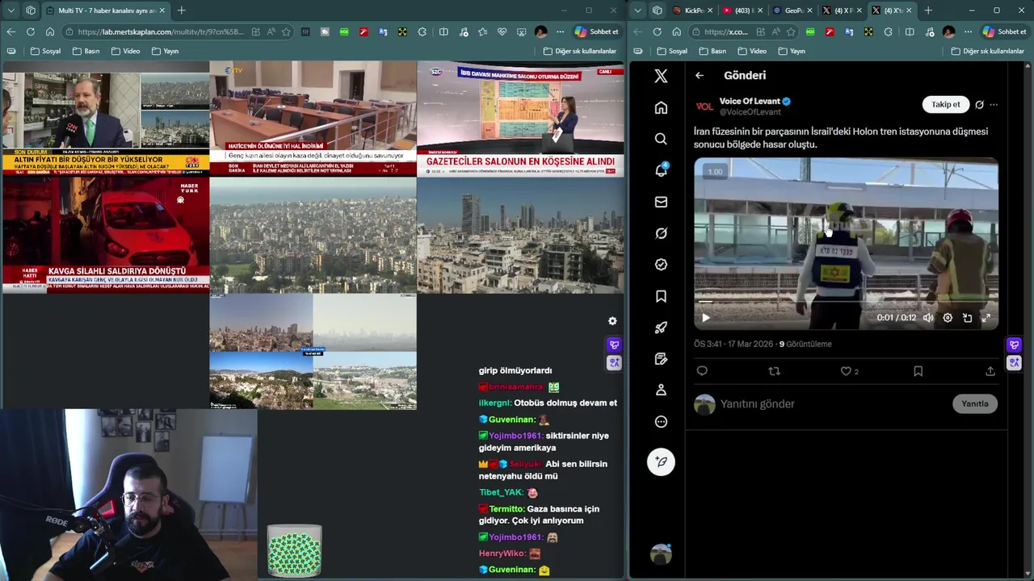Open X profile person icon
The image size is (1034, 581).
tap(661, 390)
